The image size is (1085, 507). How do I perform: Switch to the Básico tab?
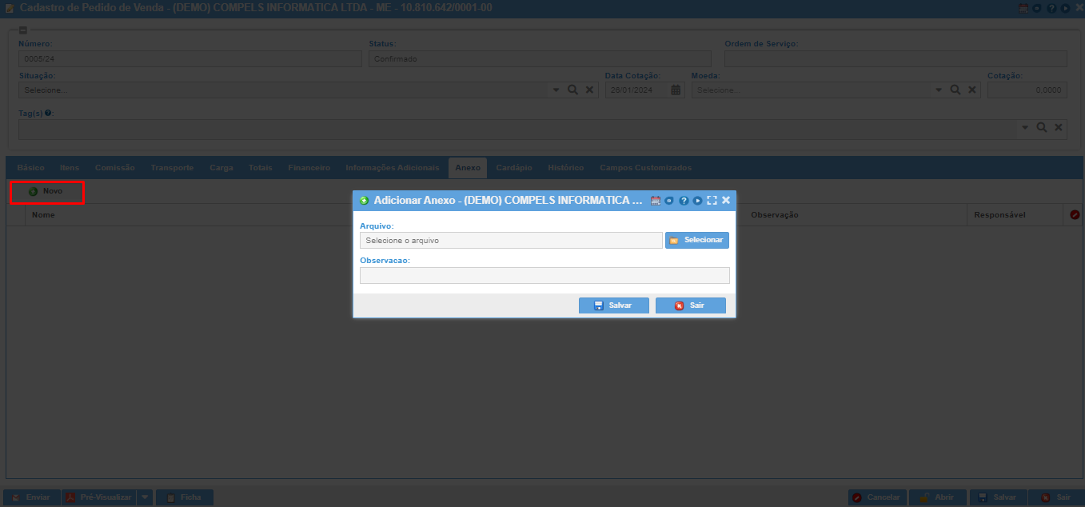point(31,168)
